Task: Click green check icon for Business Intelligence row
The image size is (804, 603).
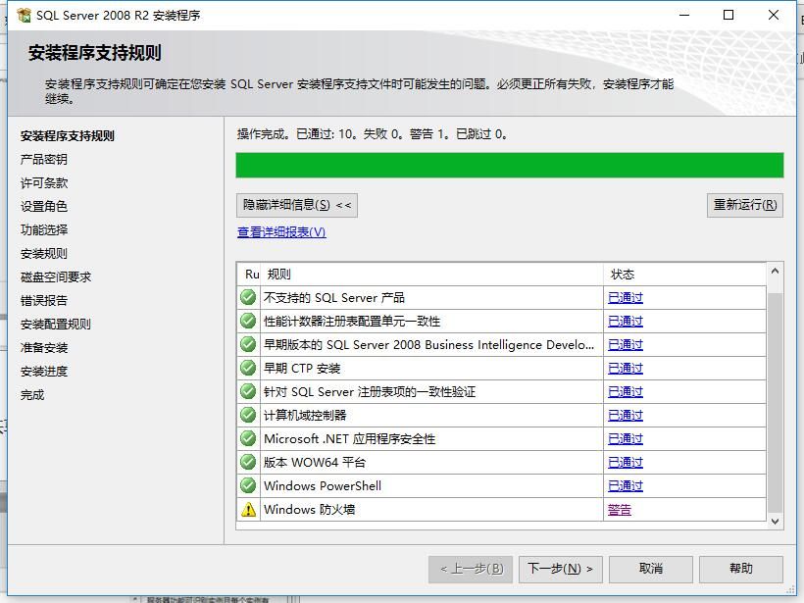Action: 248,344
